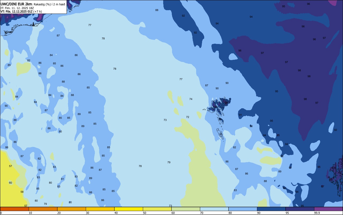Click the '10' color scale tick label
Screen dimensions: 343x215
click(x=31, y=213)
